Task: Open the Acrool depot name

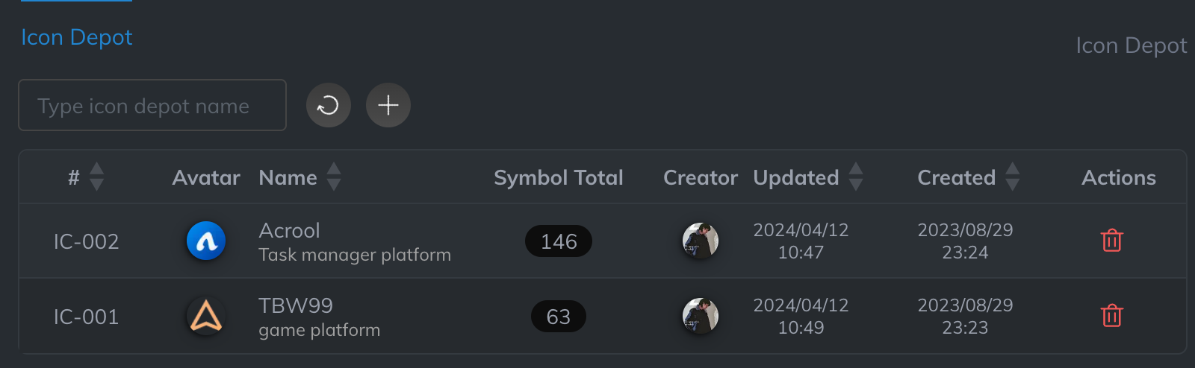Action: pos(289,230)
